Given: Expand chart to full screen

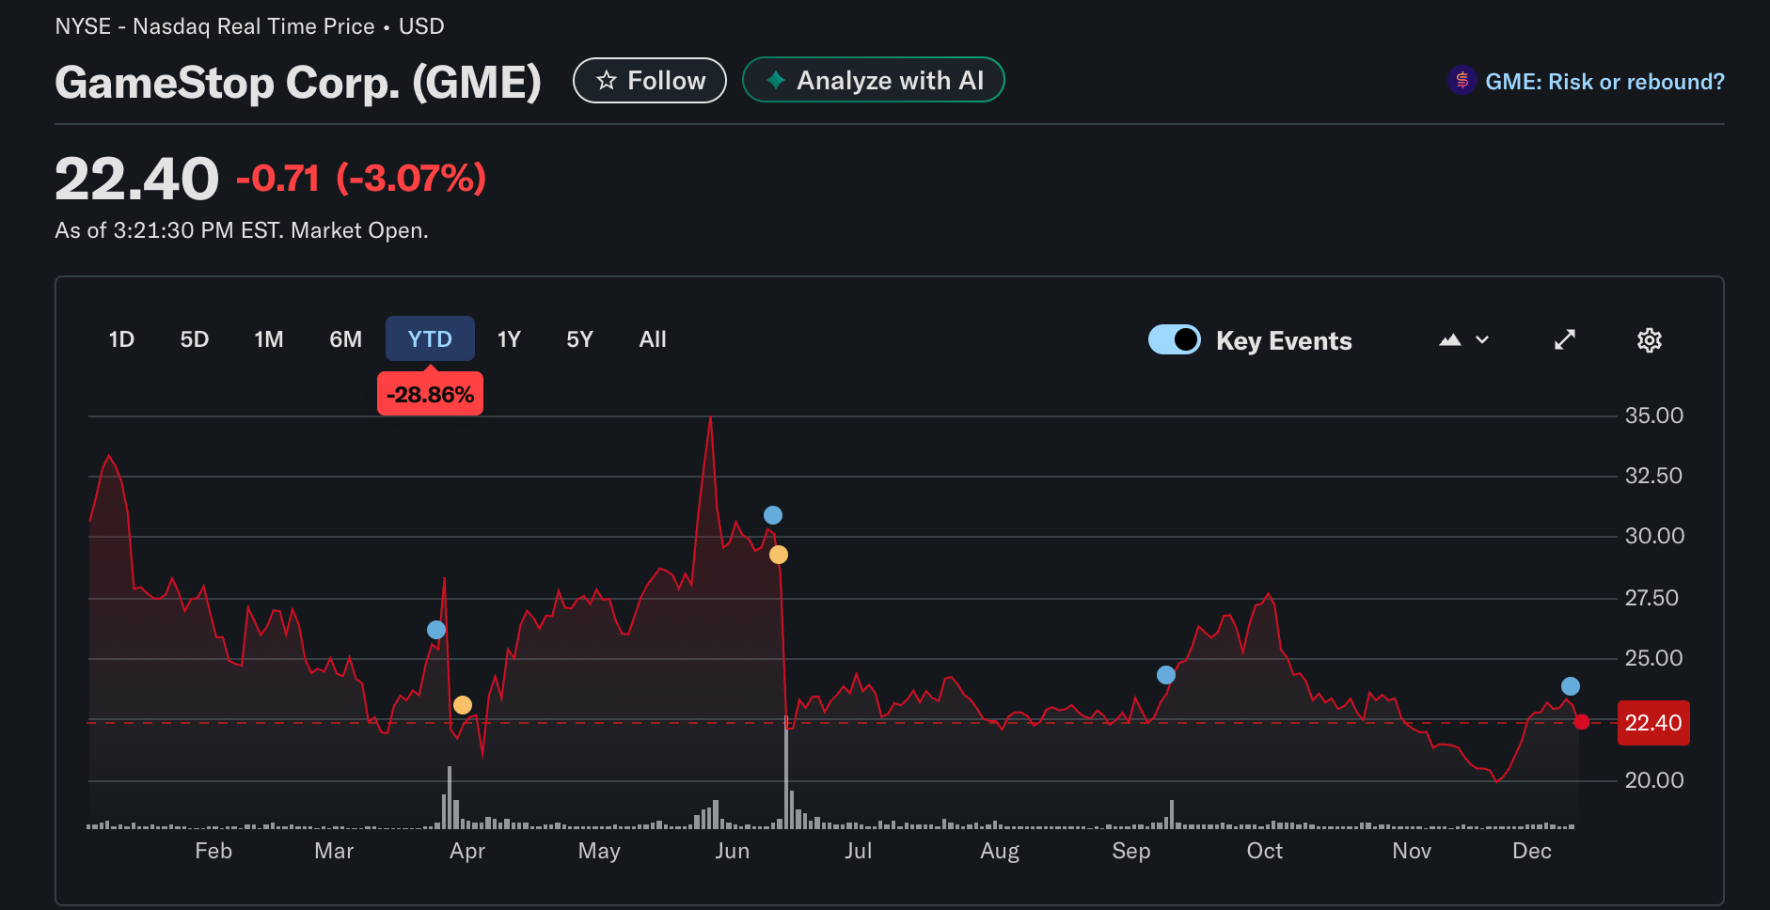Looking at the screenshot, I should 1564,340.
